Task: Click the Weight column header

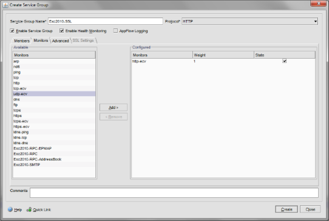Action: coord(223,55)
